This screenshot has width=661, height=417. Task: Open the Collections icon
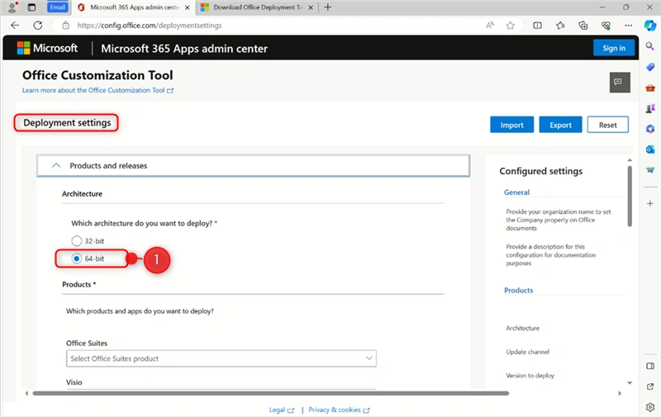pyautogui.click(x=583, y=26)
